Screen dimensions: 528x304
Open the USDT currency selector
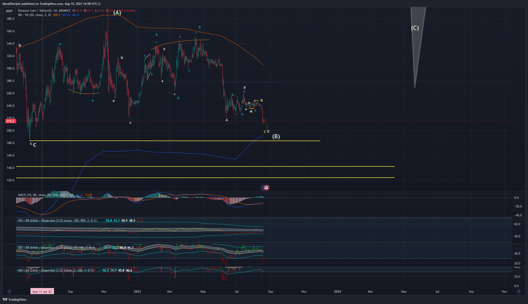pos(9,11)
